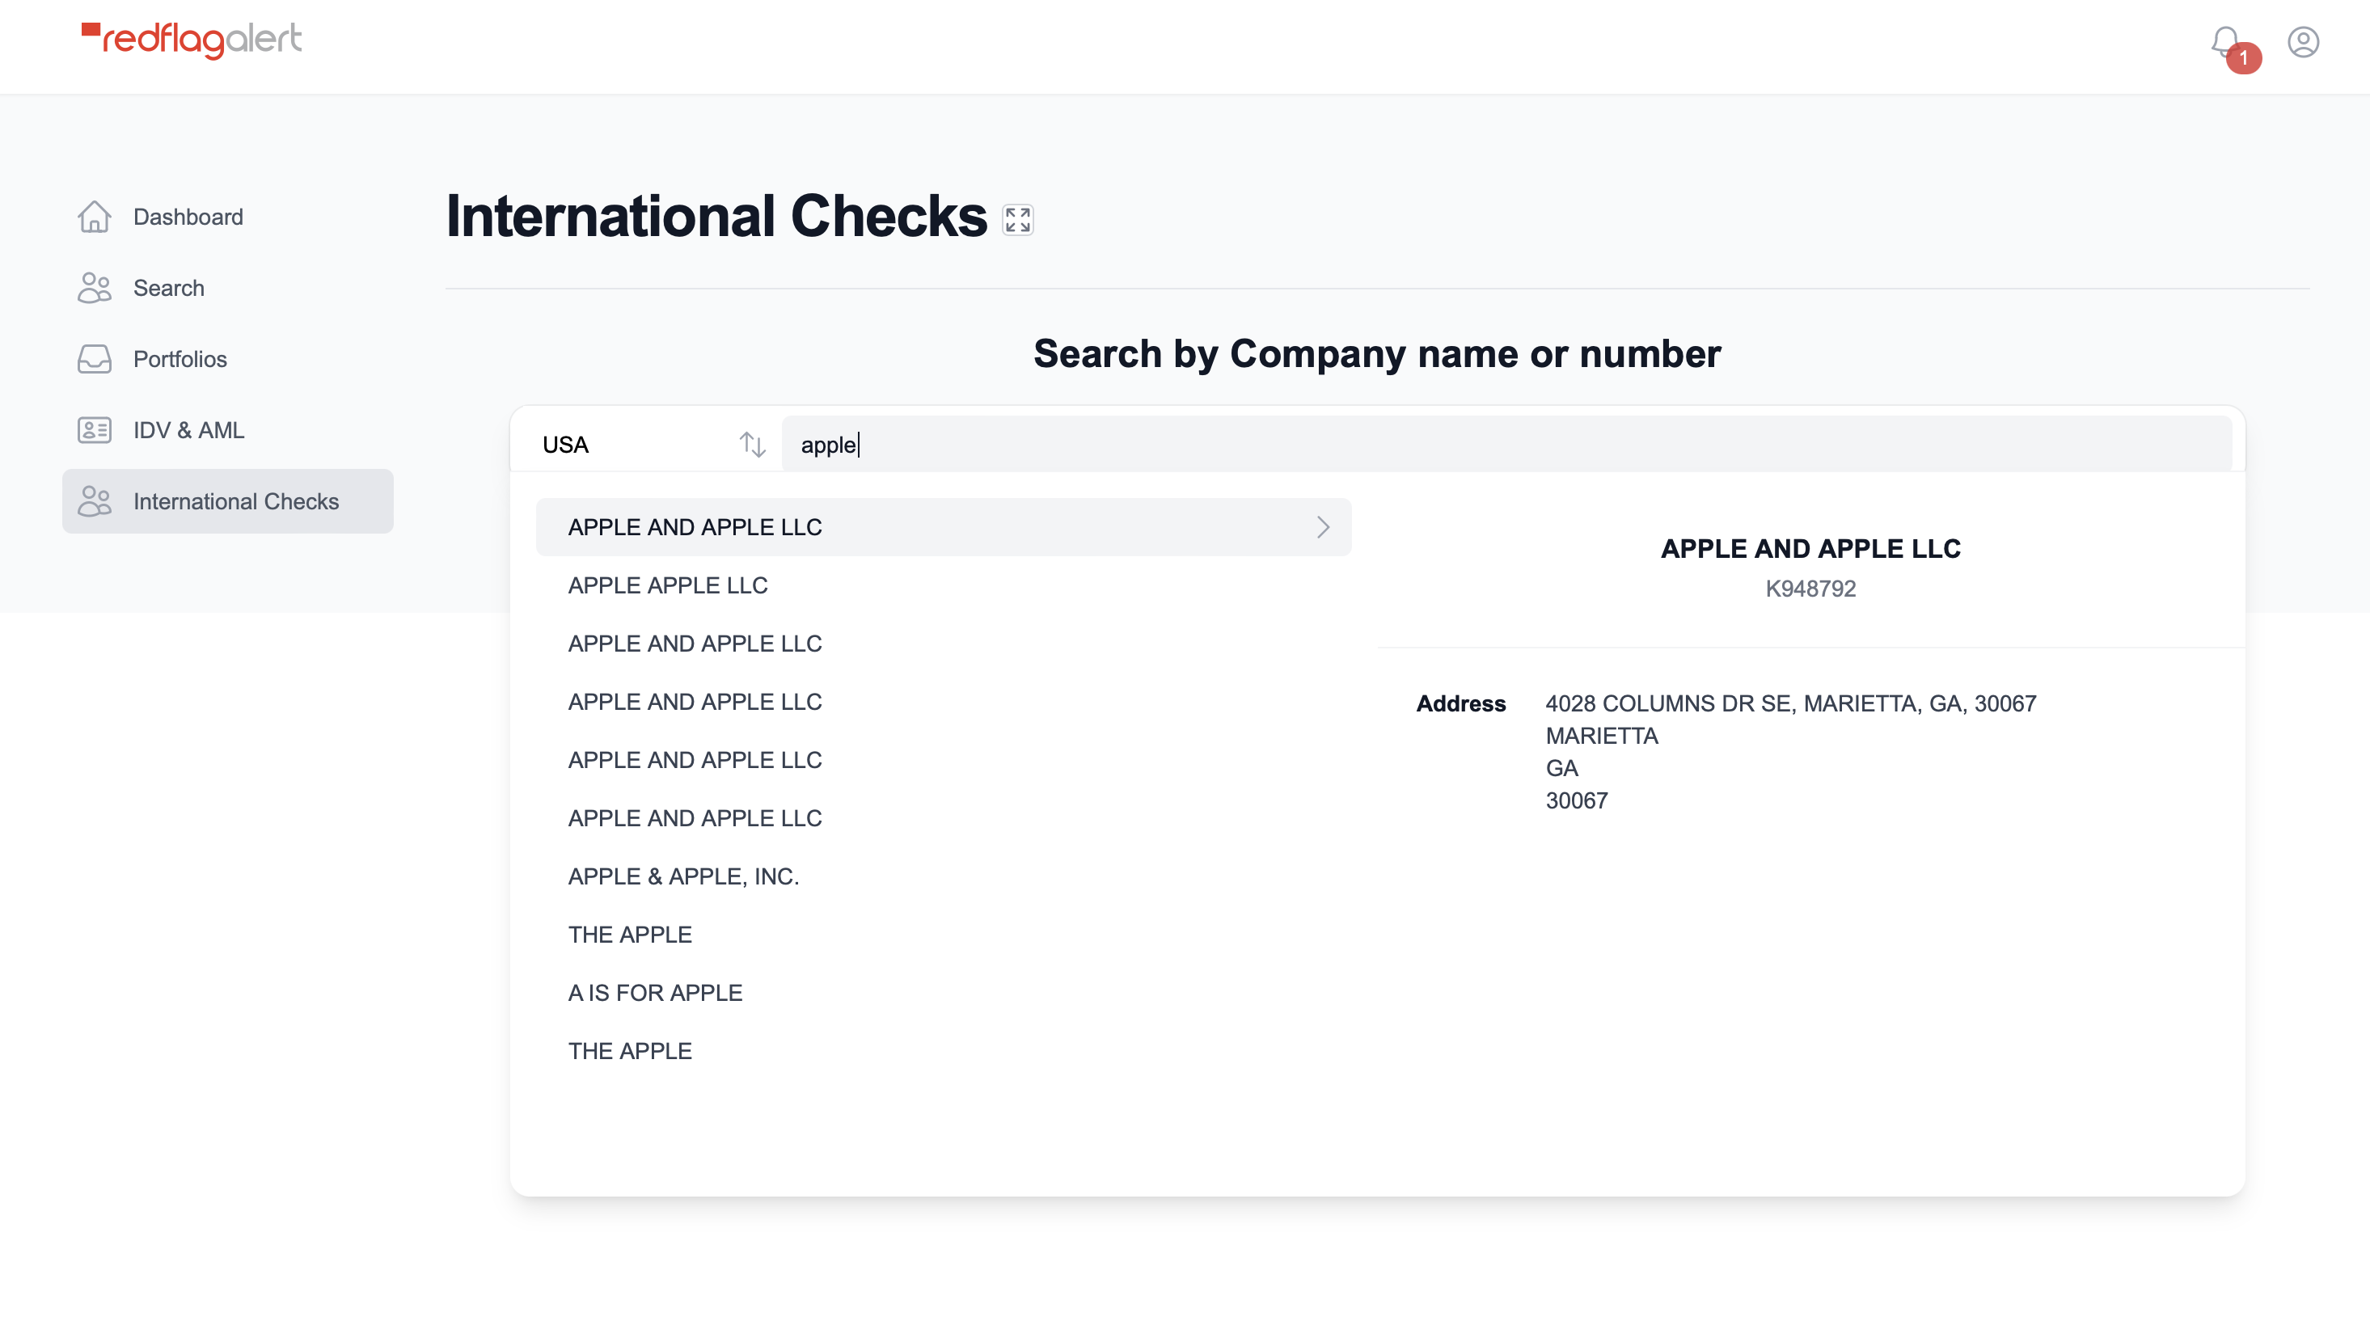This screenshot has width=2370, height=1334.
Task: Open notifications bell icon
Action: click(x=2225, y=42)
